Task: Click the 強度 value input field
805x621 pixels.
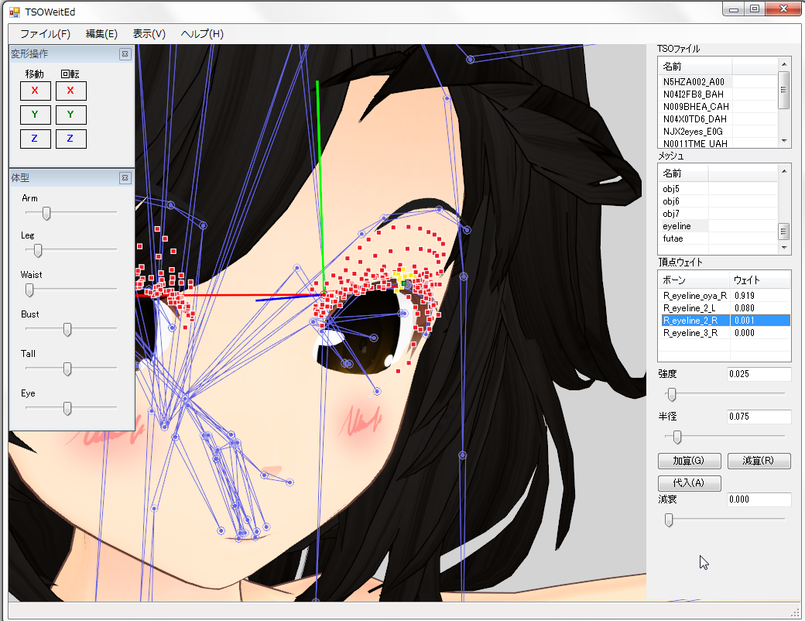Action: click(x=759, y=375)
